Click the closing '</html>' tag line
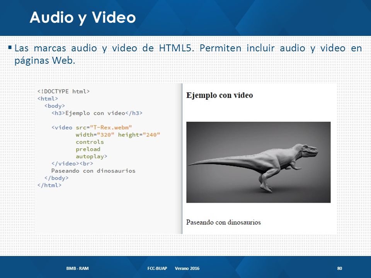Image resolution: width=371 pixels, height=278 pixels. 49,185
